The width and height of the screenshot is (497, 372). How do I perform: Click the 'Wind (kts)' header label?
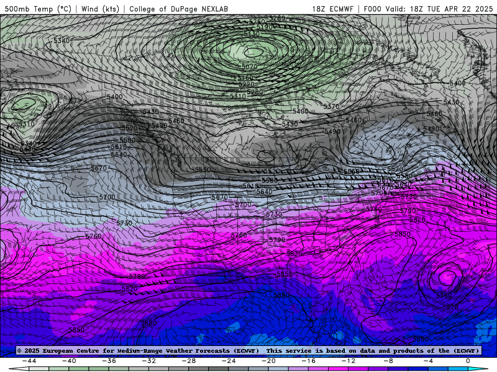tap(100, 9)
